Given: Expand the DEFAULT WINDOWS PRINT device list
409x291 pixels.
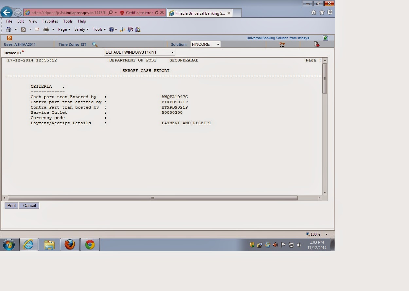Looking at the screenshot, I should point(172,52).
